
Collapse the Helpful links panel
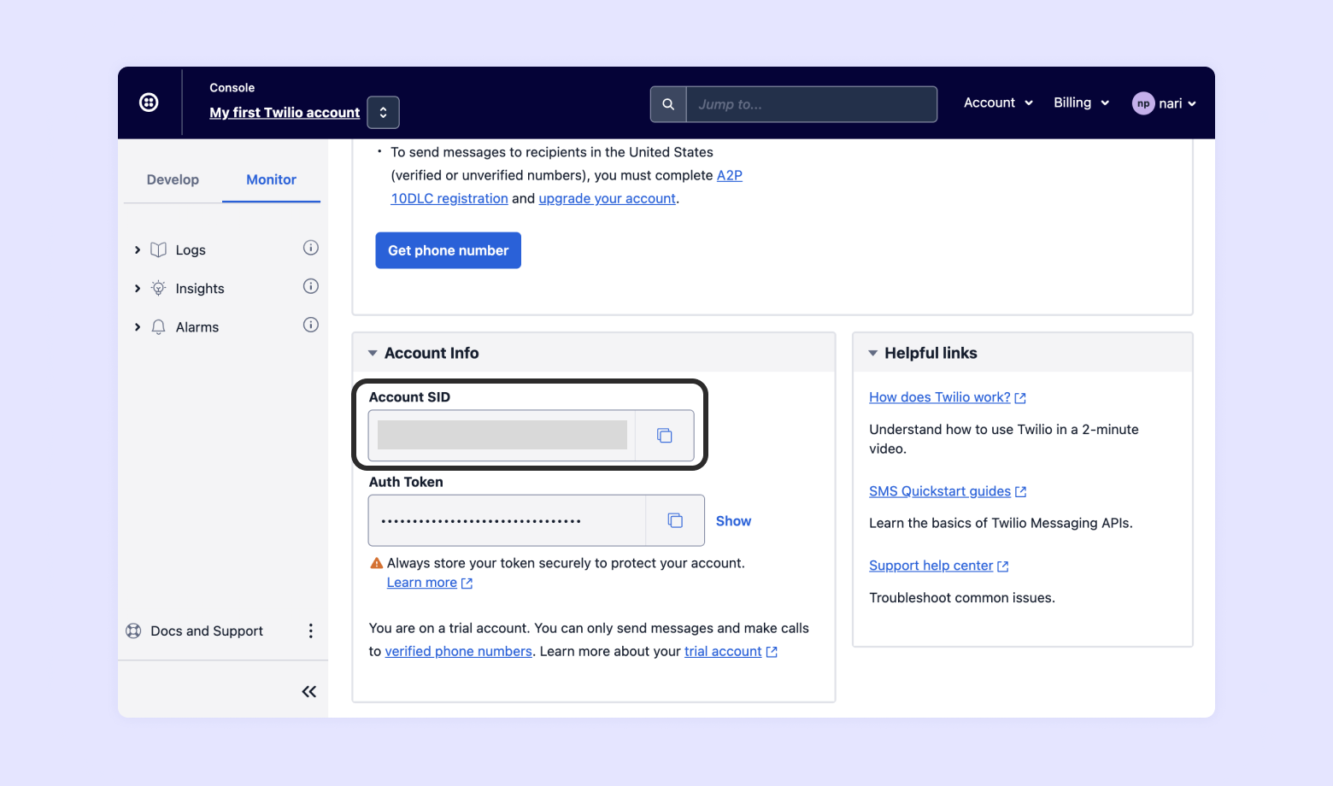click(873, 353)
